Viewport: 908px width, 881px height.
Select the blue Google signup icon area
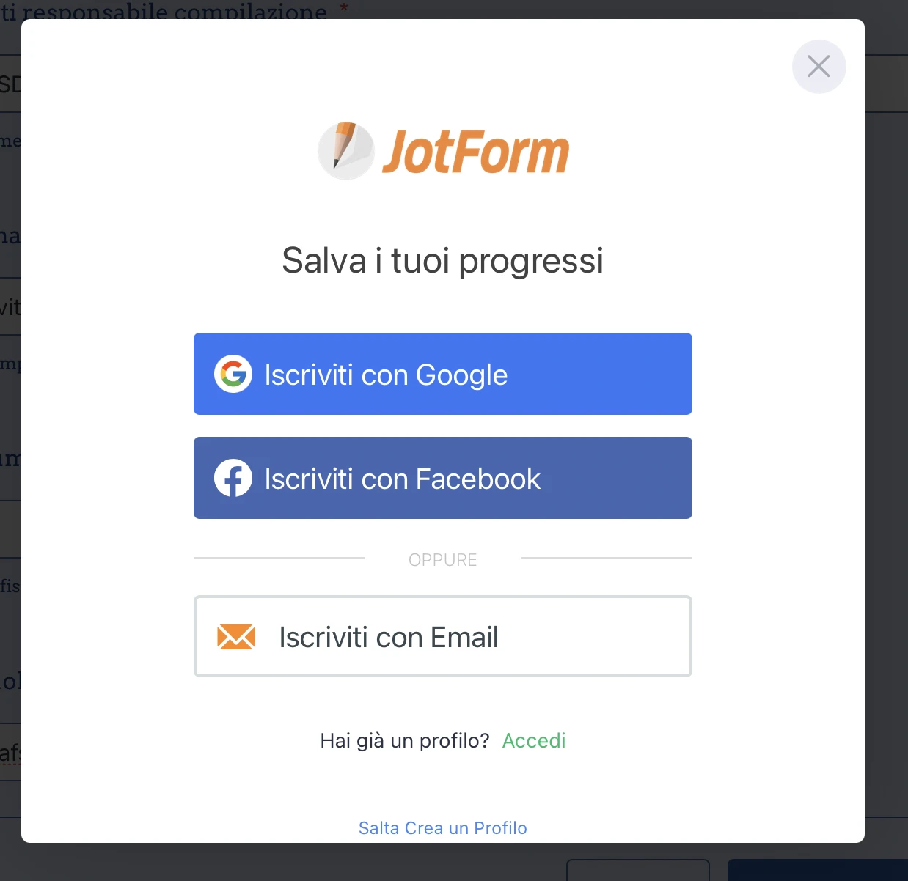[233, 374]
